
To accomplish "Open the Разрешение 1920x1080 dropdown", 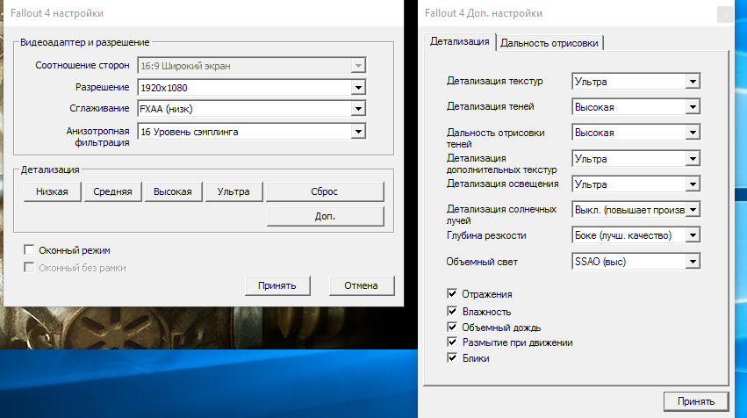I will pyautogui.click(x=252, y=87).
